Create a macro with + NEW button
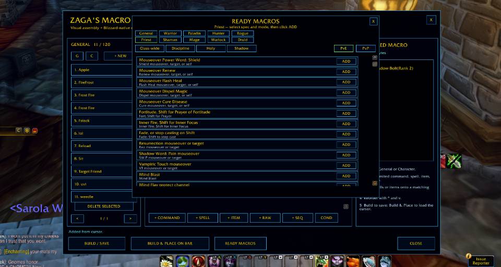The image size is (501, 267). pos(118,56)
